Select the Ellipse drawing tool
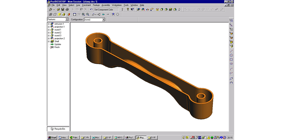The image size is (281, 140). [x=231, y=64]
